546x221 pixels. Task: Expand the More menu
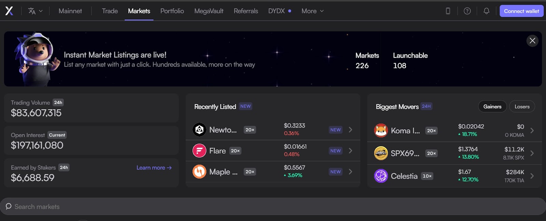pos(312,11)
